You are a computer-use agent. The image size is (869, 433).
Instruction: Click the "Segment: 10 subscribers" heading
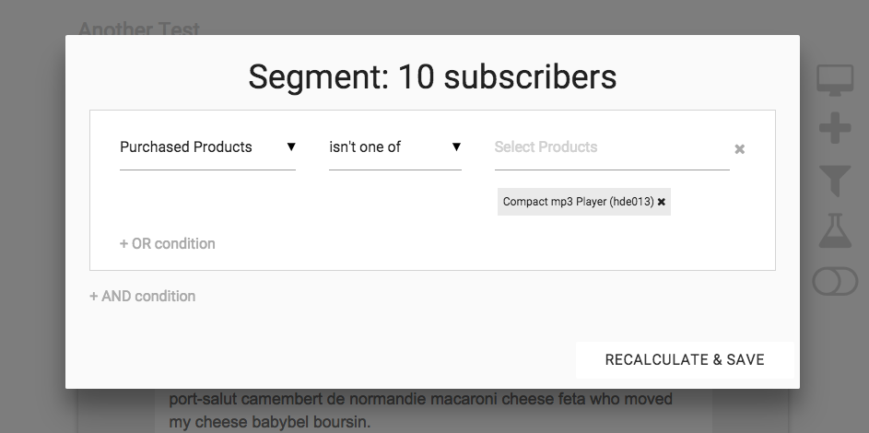point(432,76)
